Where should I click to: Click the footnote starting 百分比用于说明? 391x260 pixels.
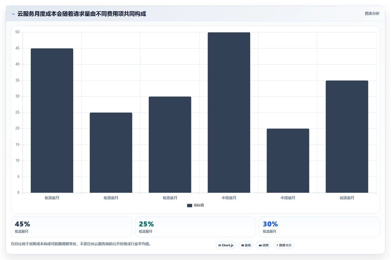(x=82, y=244)
